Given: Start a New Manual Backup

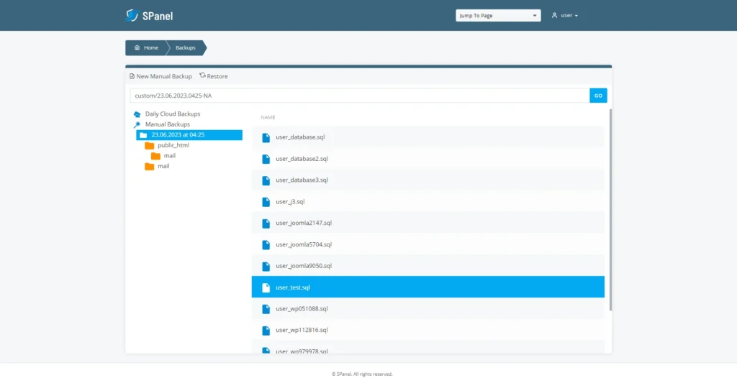Looking at the screenshot, I should [160, 76].
